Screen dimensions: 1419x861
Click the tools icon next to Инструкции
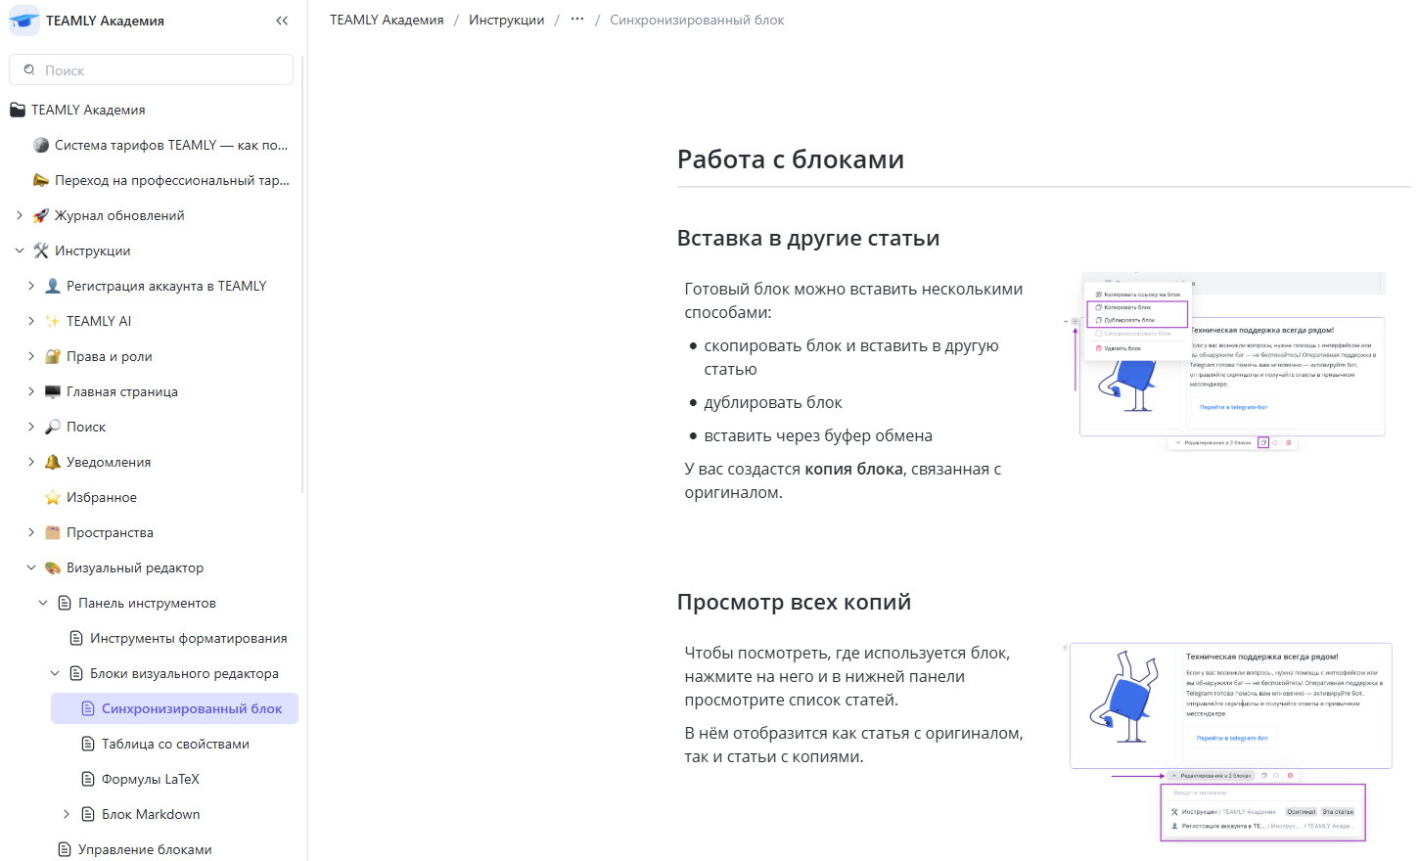point(41,250)
